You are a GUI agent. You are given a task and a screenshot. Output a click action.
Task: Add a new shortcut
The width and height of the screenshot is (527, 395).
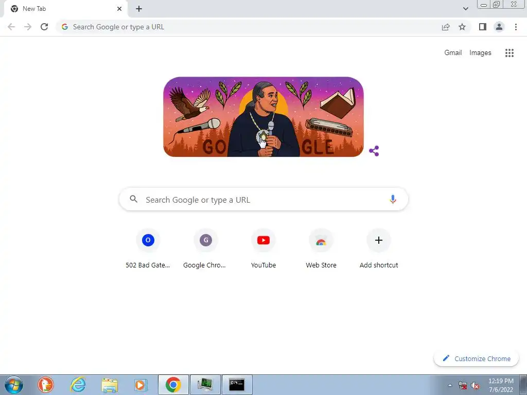pyautogui.click(x=379, y=249)
